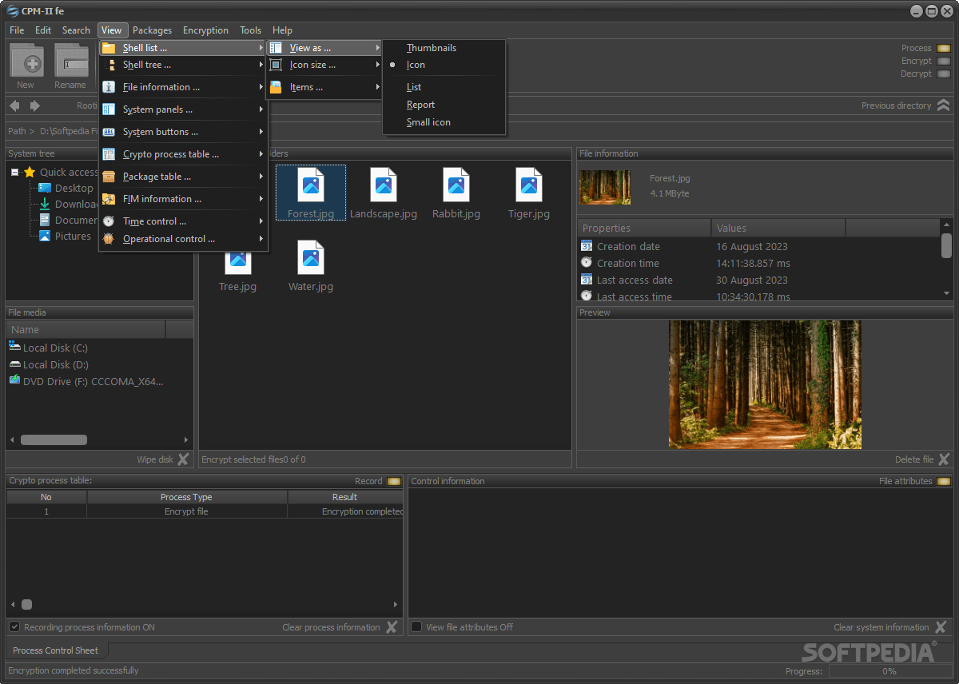Click the Quick access star icon

[30, 172]
